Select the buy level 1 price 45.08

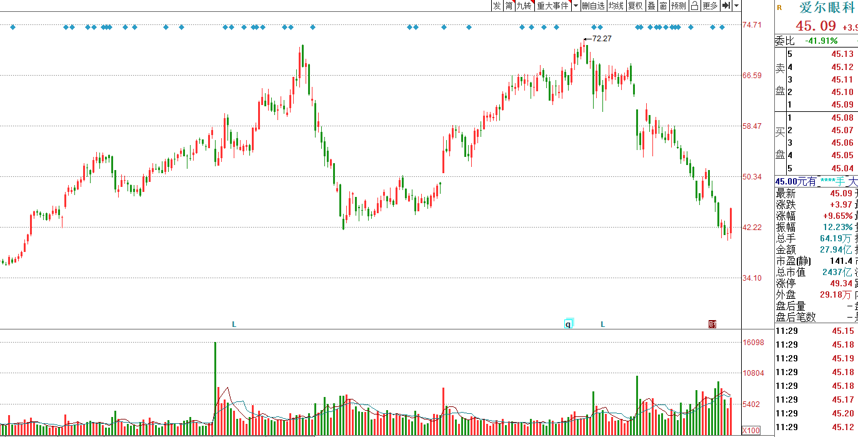(x=842, y=118)
